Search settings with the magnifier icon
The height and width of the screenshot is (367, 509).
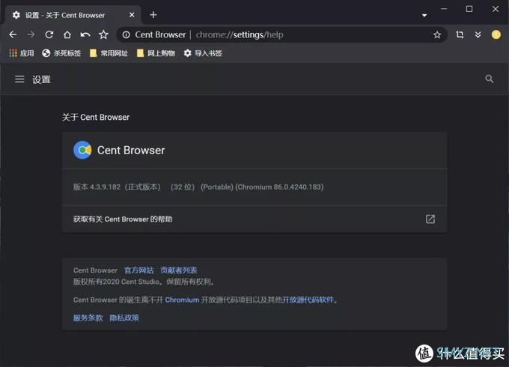coord(490,79)
